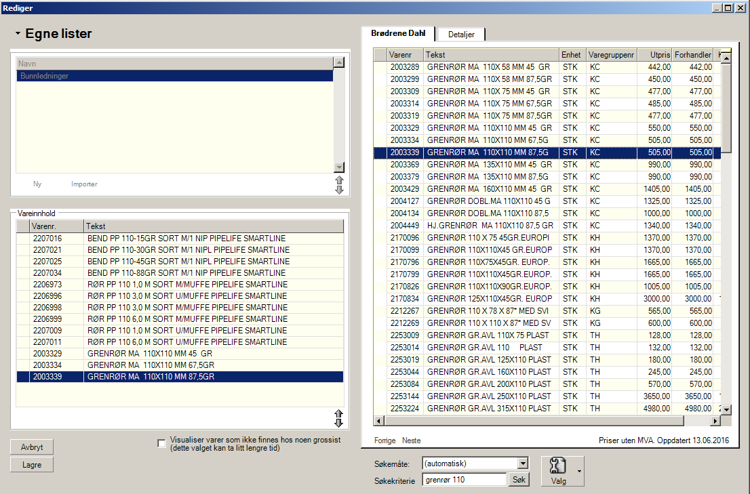
Task: Sort by Tekst column in product table
Action: [492, 55]
